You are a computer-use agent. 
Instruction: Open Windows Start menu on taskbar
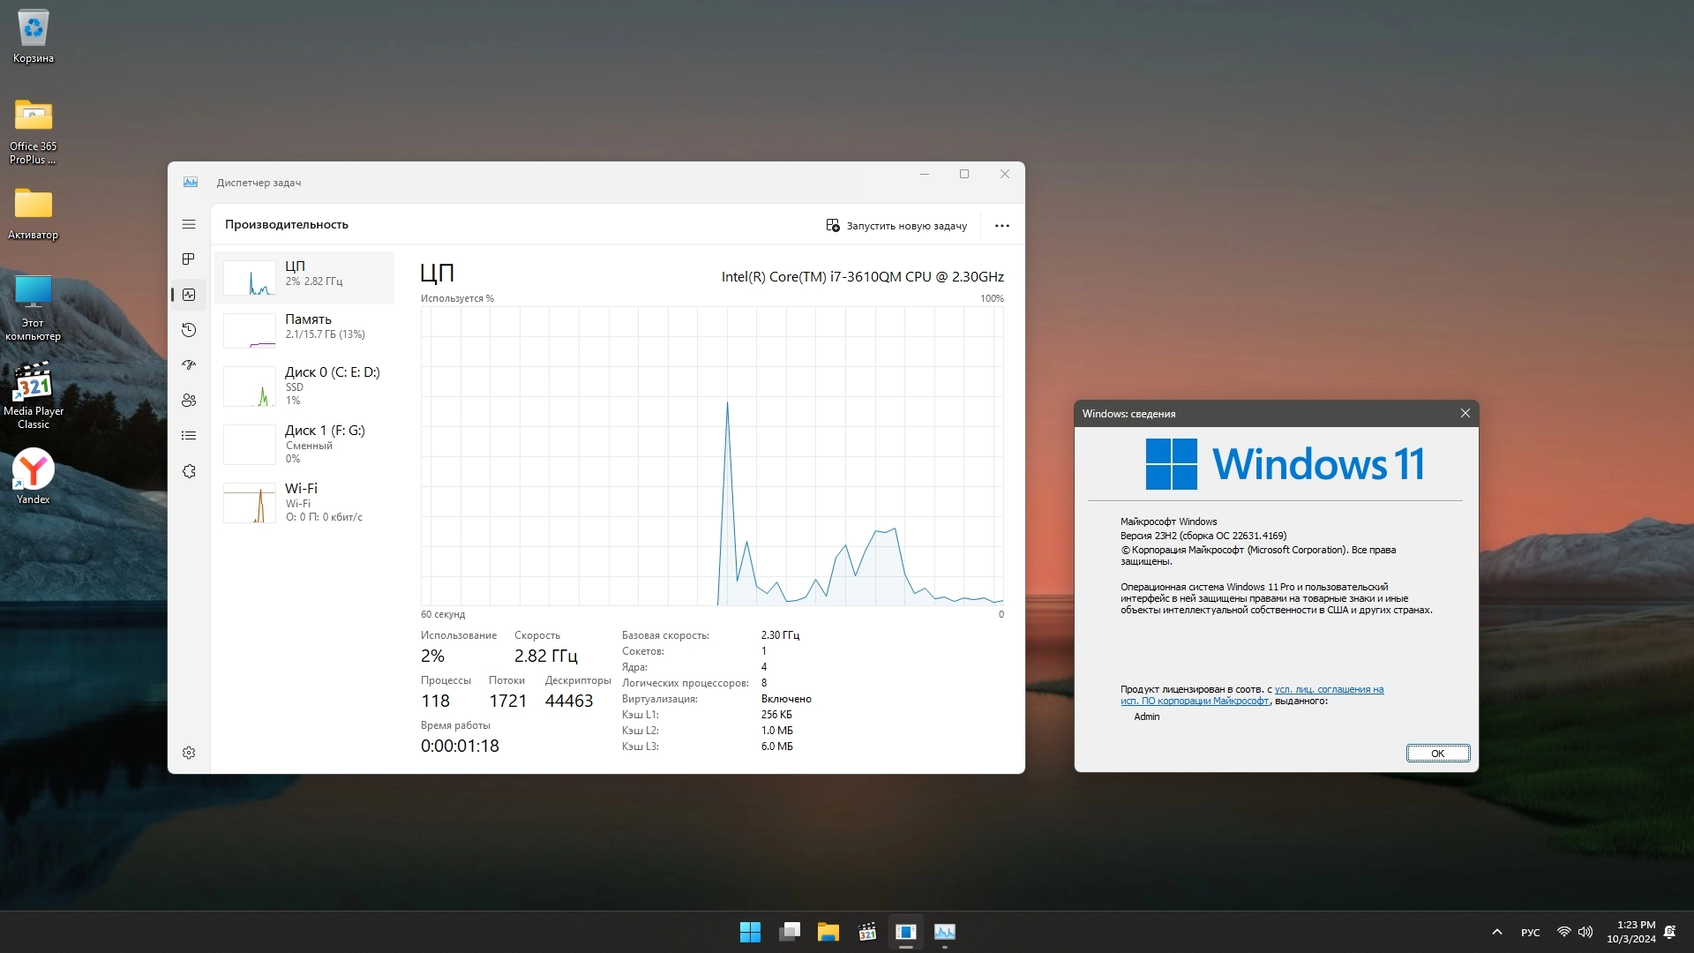tap(750, 932)
